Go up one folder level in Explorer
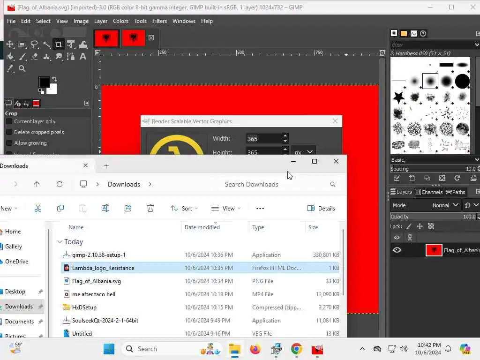Image resolution: width=480 pixels, height=360 pixels. point(37,184)
